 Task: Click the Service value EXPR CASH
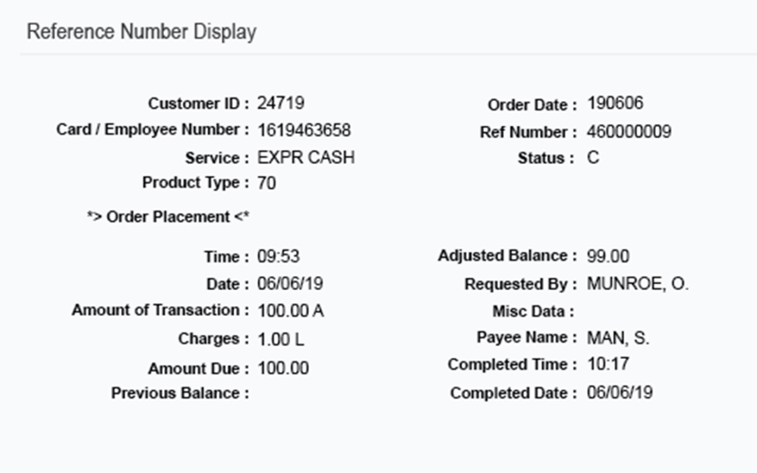[305, 157]
